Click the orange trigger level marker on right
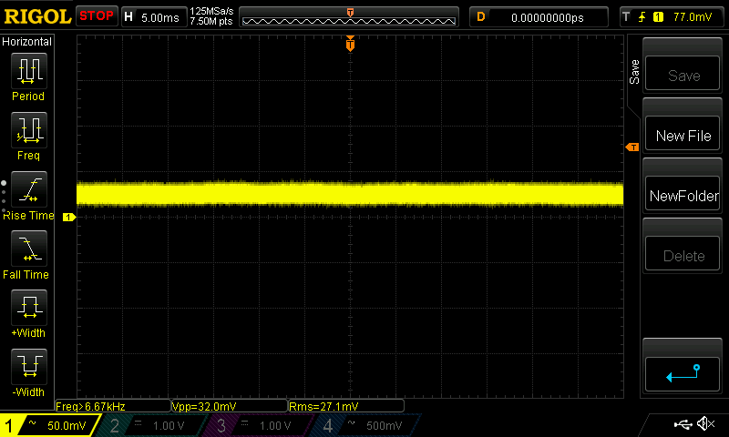 632,147
